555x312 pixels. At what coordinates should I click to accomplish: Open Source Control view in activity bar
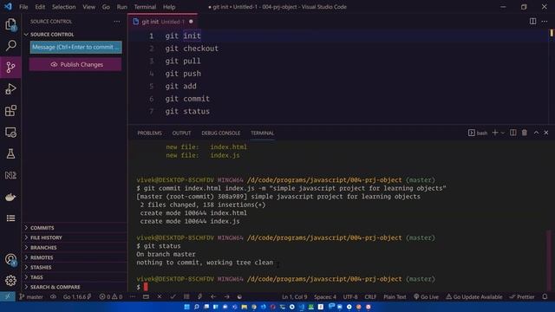10,67
